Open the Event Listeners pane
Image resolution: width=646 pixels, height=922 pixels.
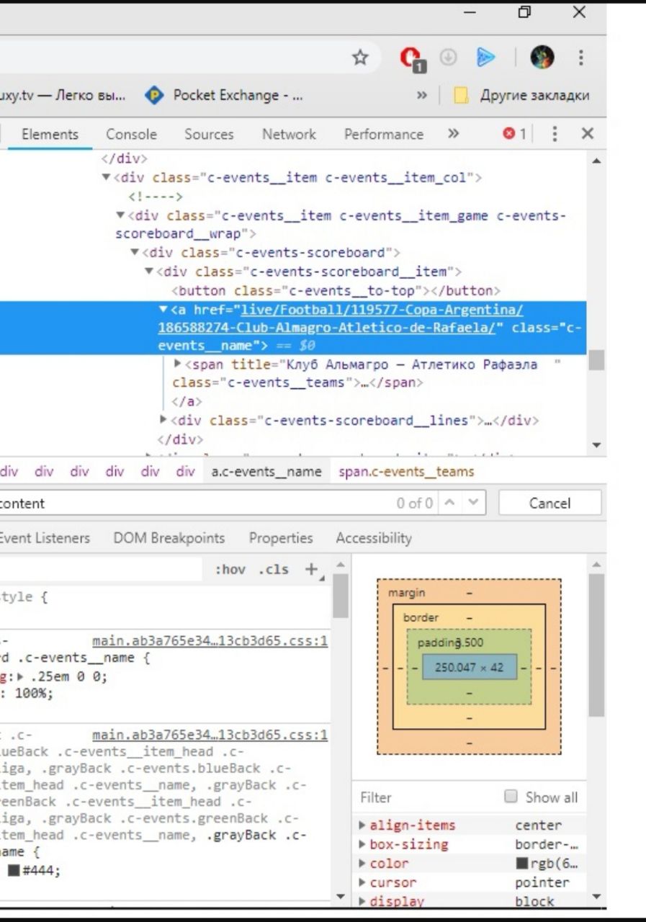(x=45, y=538)
